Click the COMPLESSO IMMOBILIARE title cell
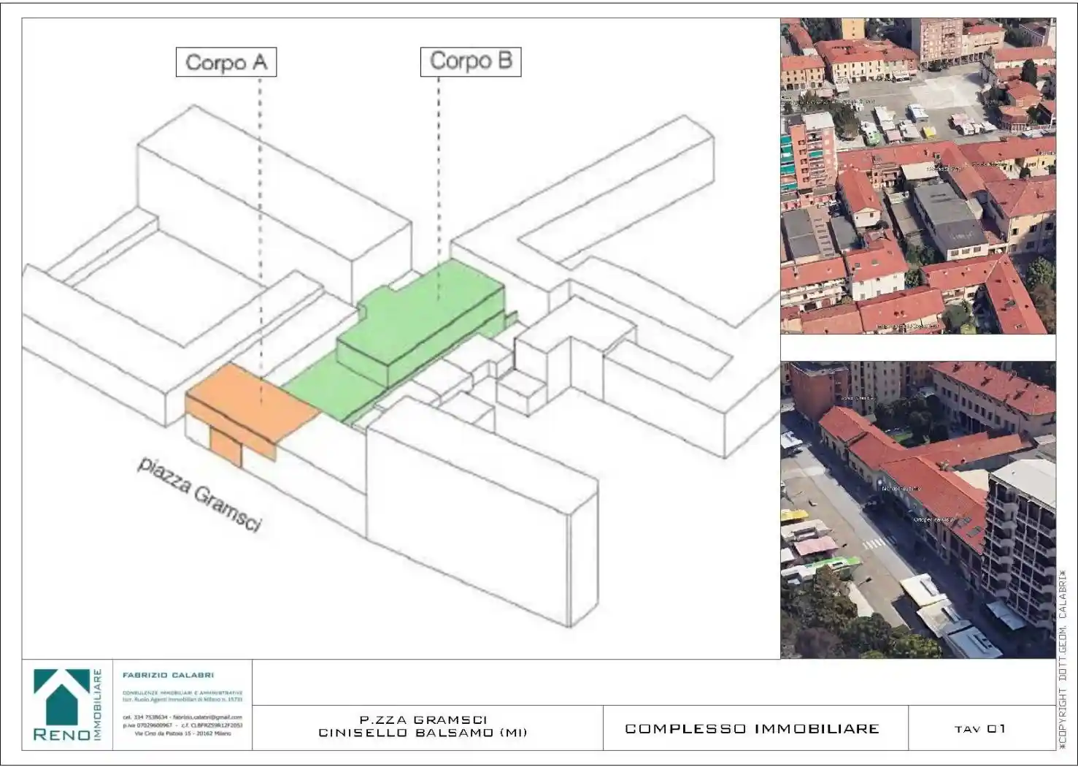The image size is (1078, 767). 752,728
